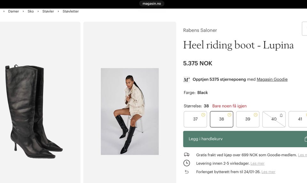Open the Damer breadcrumb category
Viewport: 307px width, 183px height.
coord(13,12)
